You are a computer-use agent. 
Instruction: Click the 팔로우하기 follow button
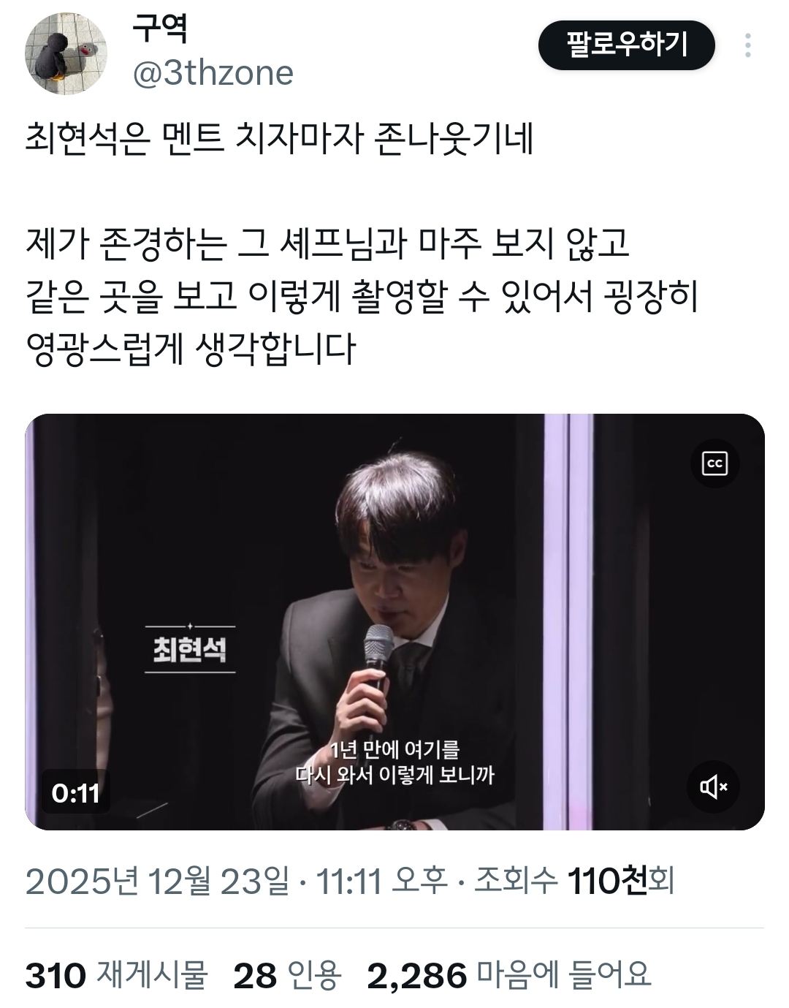pos(626,45)
